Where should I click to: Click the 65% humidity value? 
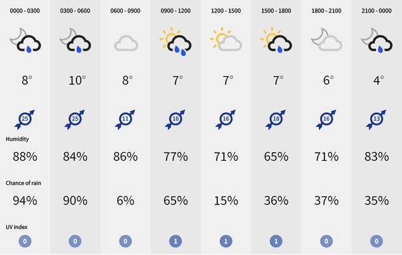(x=276, y=156)
